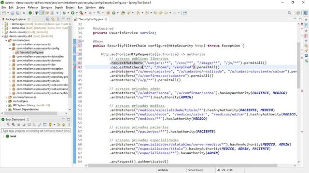
Task: Click the editor horizontal scrollbar
Action: point(183,165)
